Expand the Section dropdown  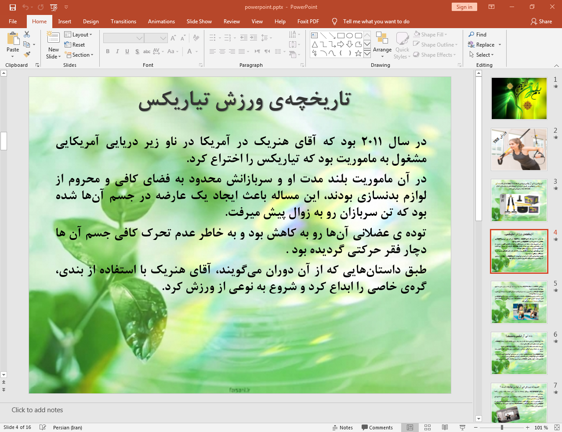pos(79,54)
